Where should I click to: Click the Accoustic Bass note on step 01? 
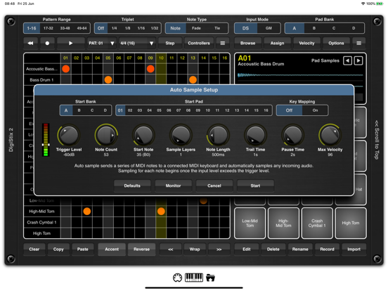coord(66,69)
